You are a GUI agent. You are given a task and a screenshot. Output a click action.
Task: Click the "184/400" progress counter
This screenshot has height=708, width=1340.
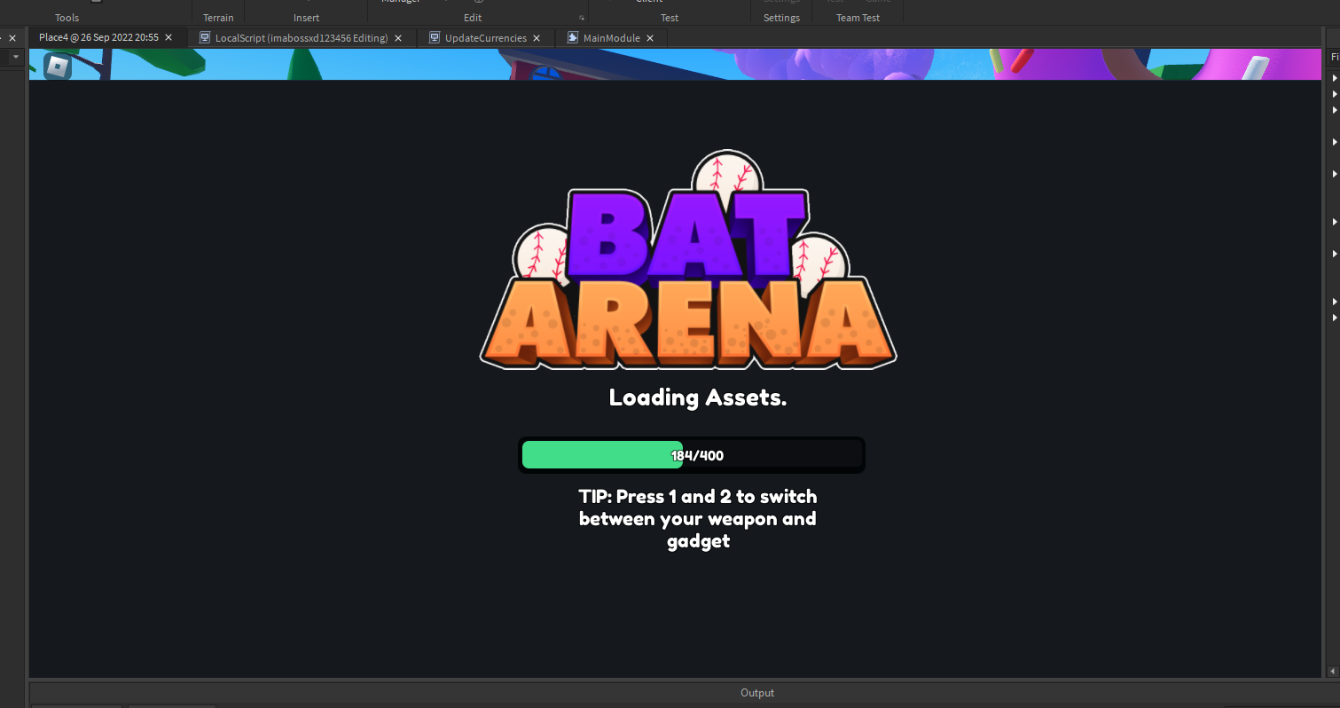coord(697,456)
